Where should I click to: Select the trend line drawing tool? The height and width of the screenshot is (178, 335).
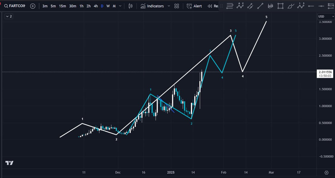click(260, 6)
